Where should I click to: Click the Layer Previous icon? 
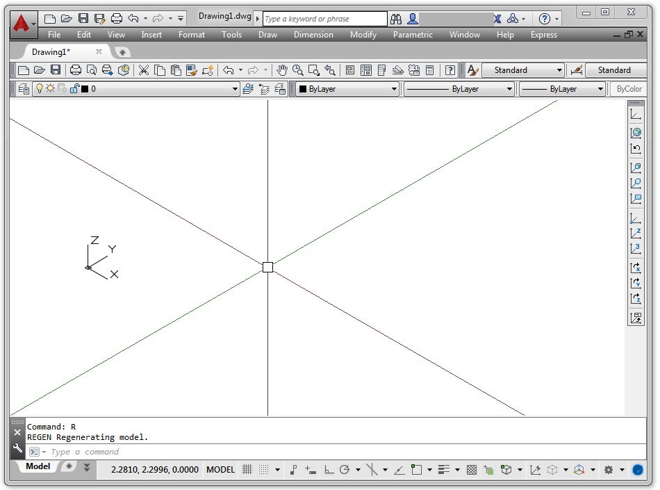tap(264, 89)
